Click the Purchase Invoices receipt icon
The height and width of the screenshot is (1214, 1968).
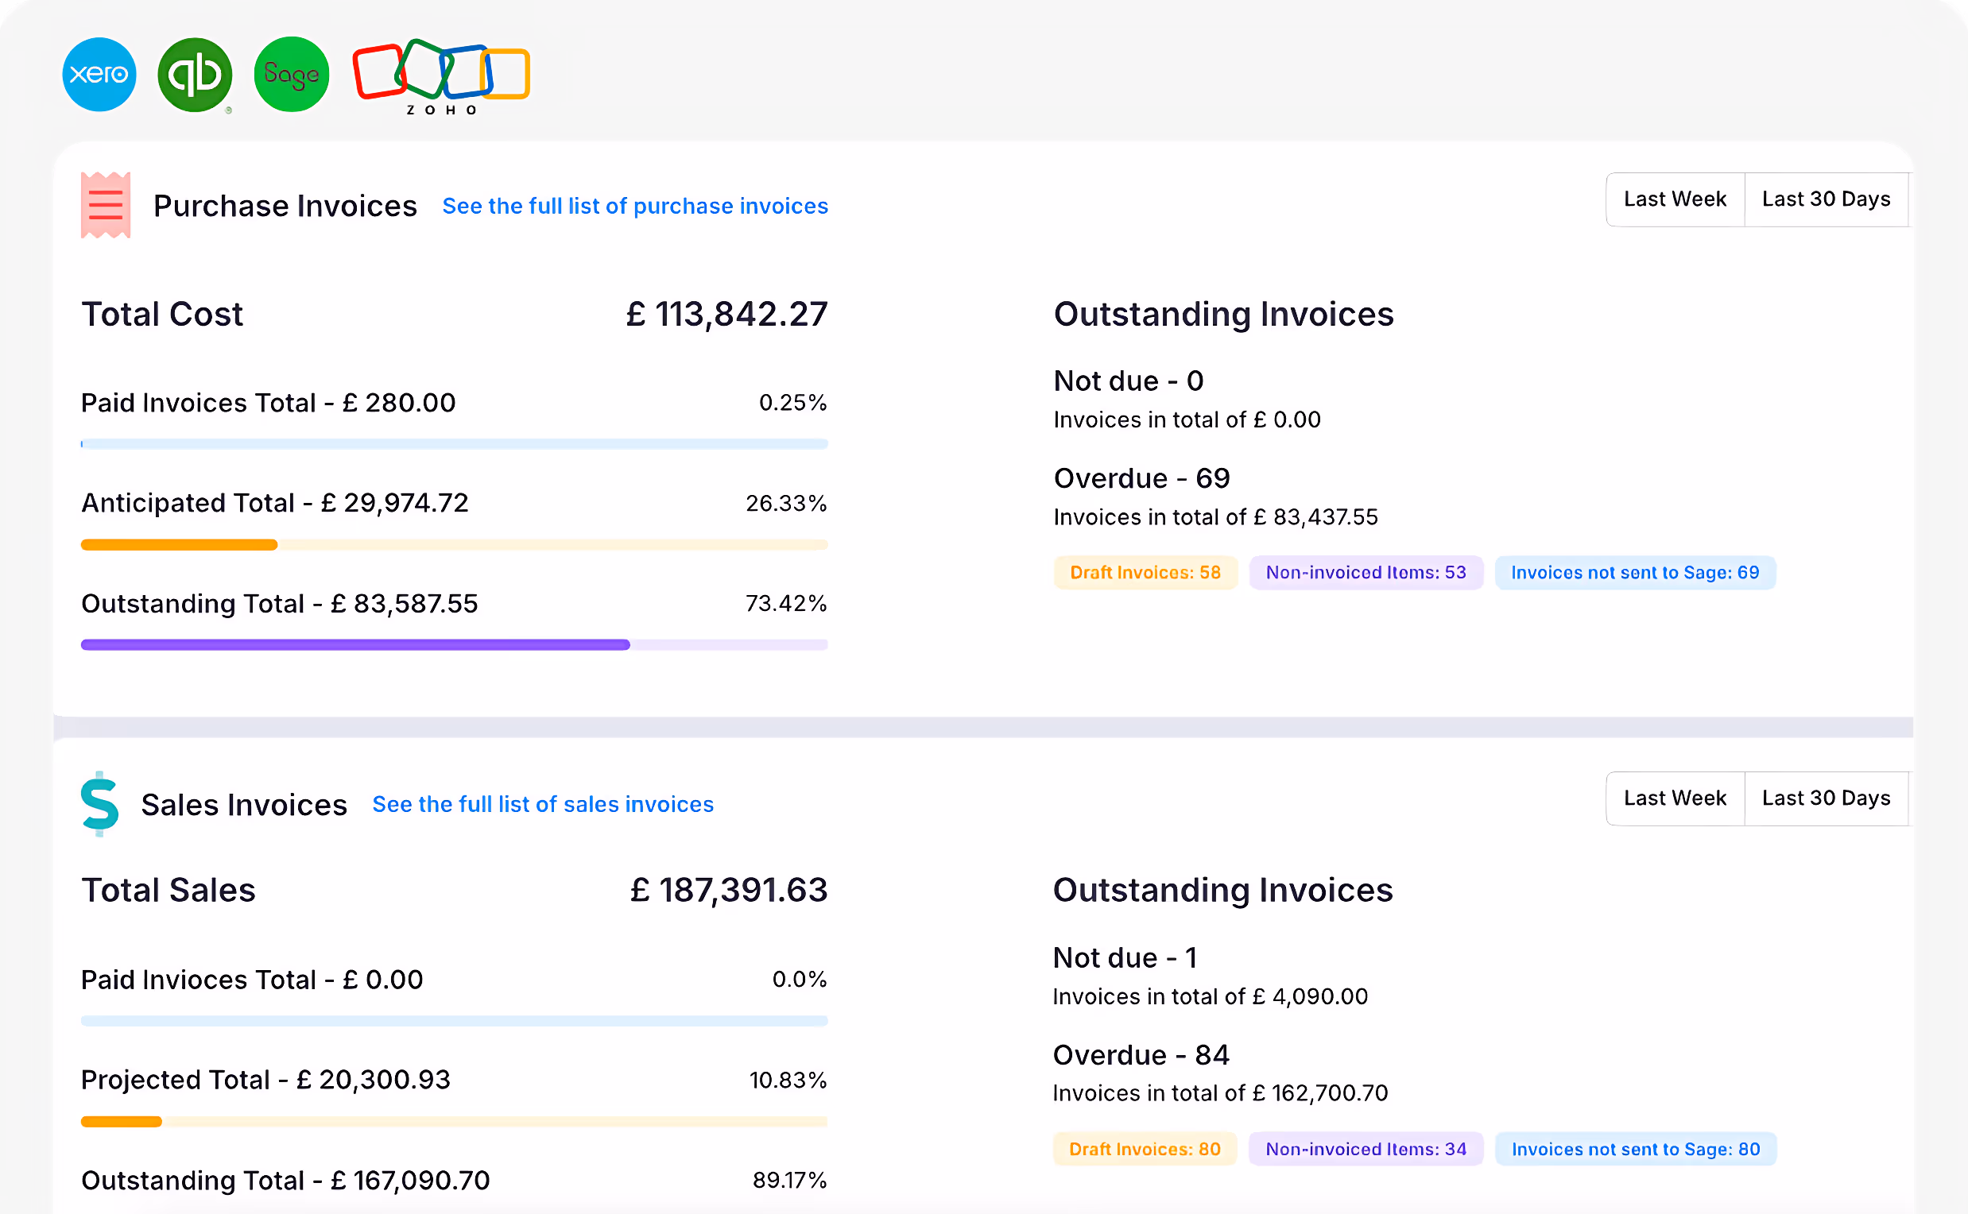[x=105, y=205]
